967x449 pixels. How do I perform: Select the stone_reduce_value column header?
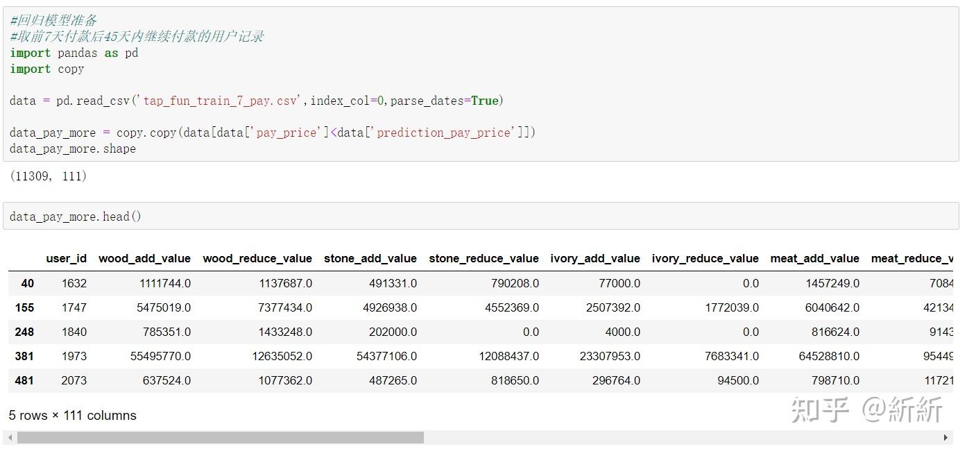pos(483,259)
